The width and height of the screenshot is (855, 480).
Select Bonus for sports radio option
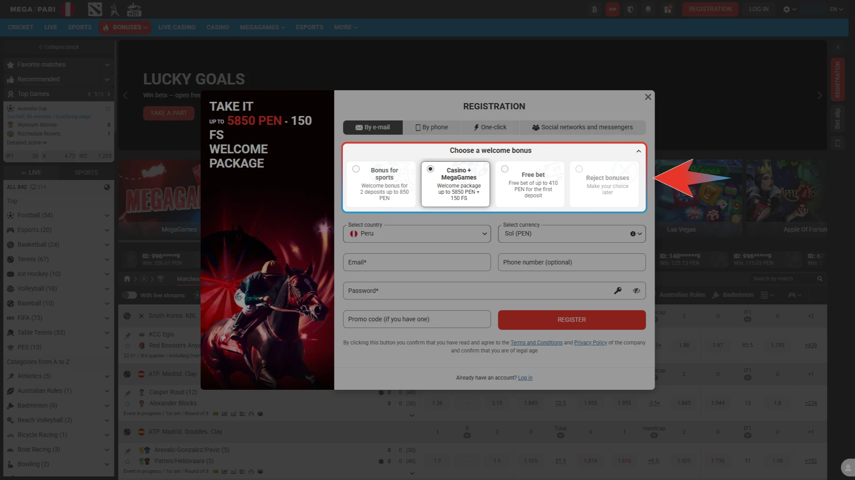(x=356, y=169)
